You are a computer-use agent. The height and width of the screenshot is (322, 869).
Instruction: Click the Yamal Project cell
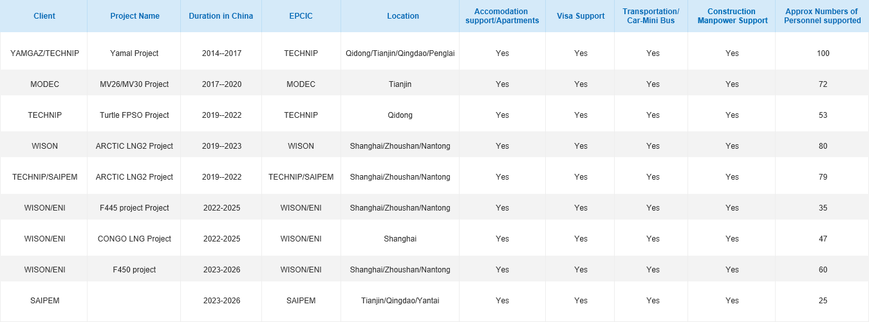pyautogui.click(x=135, y=53)
